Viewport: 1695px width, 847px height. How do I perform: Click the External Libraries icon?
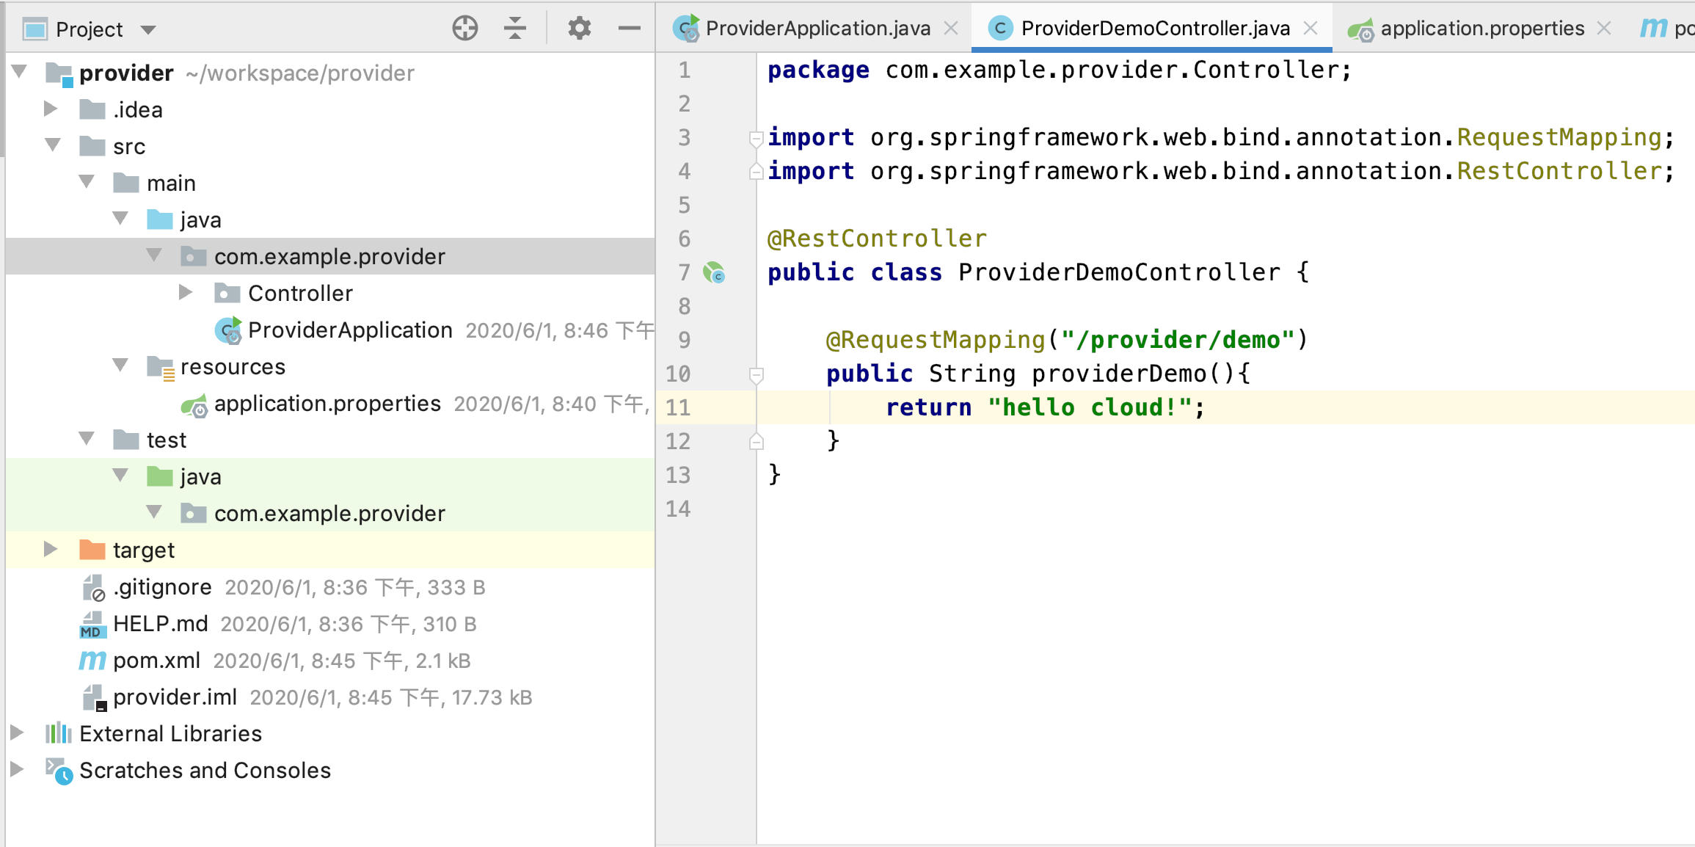(x=59, y=733)
